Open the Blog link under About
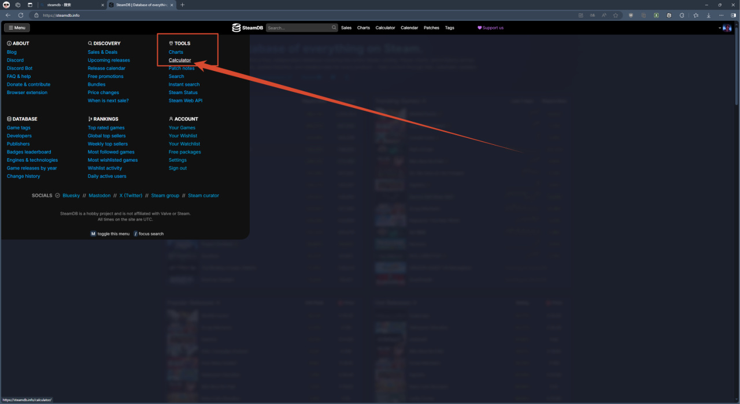Screen dimensions: 740x404 tap(12, 52)
